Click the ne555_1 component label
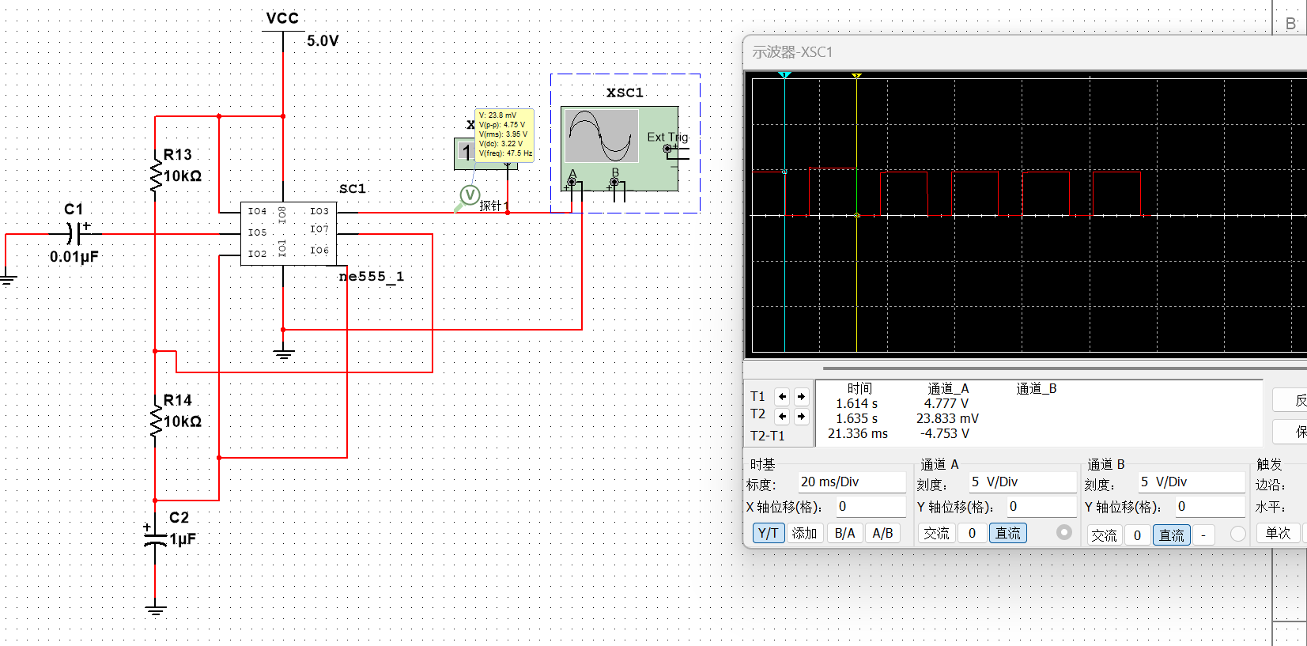This screenshot has height=646, width=1307. point(372,277)
